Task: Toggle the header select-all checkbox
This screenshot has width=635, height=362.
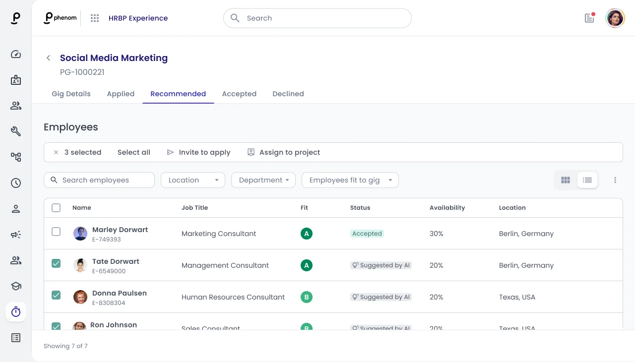Action: click(56, 208)
